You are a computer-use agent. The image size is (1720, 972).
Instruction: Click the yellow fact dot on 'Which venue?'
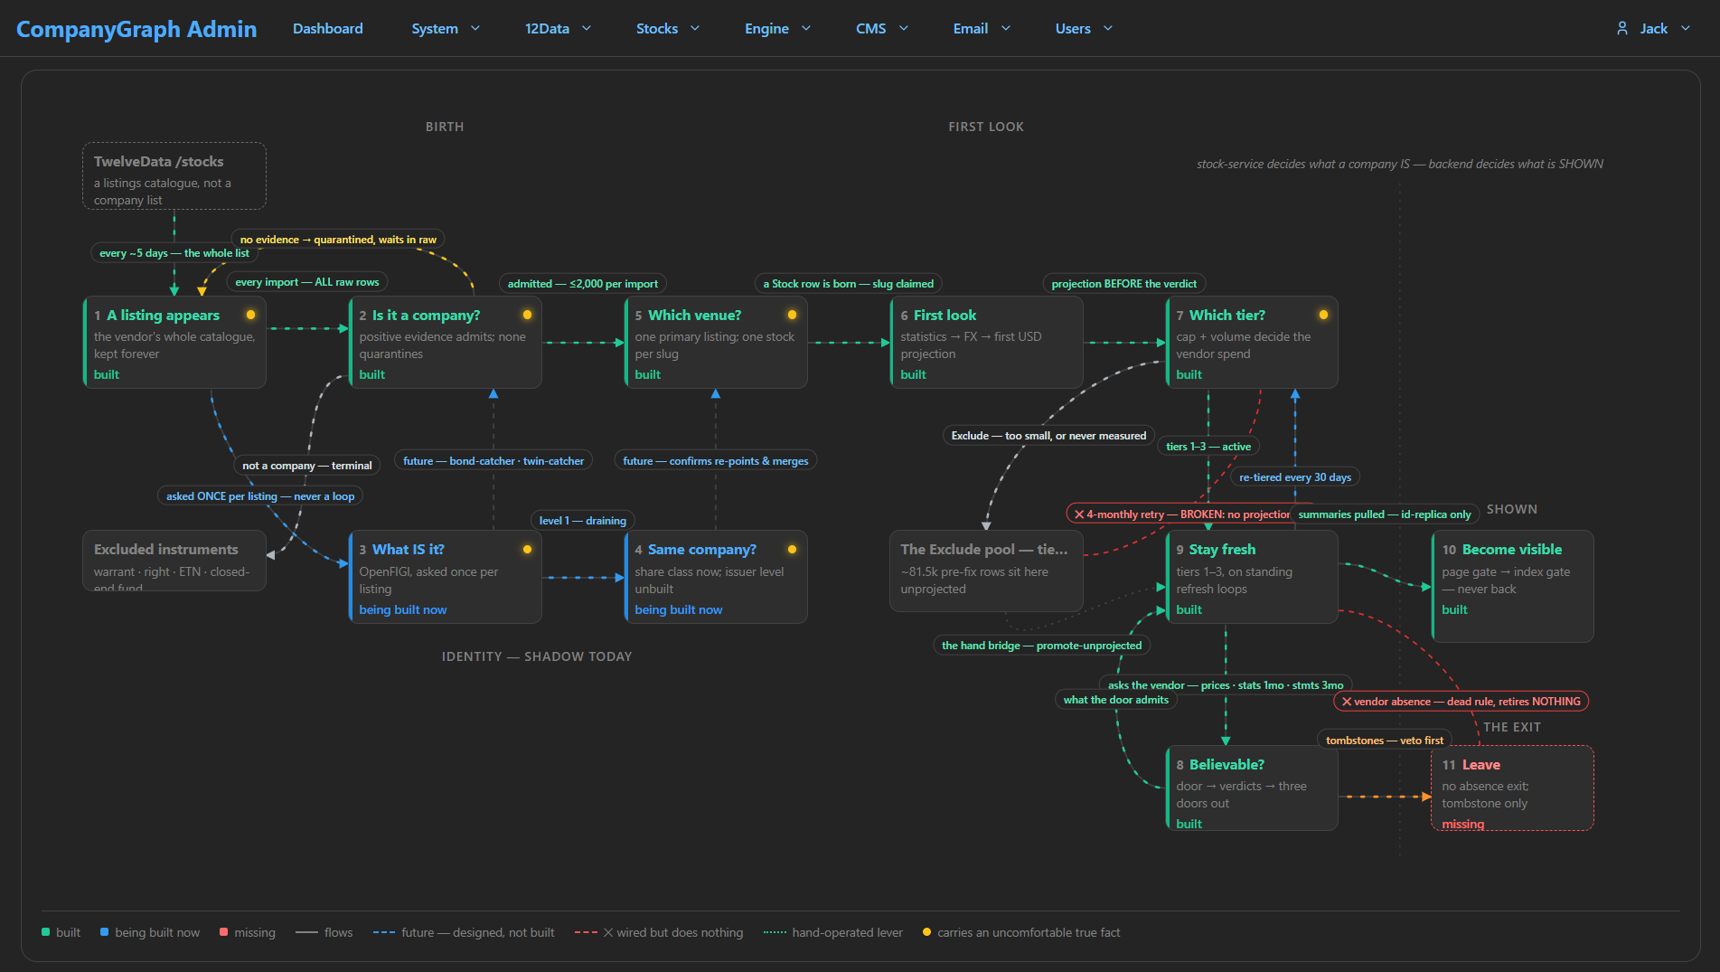[792, 315]
